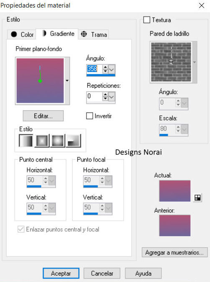
Task: Click the green gradient angle handle
Action: [40, 81]
